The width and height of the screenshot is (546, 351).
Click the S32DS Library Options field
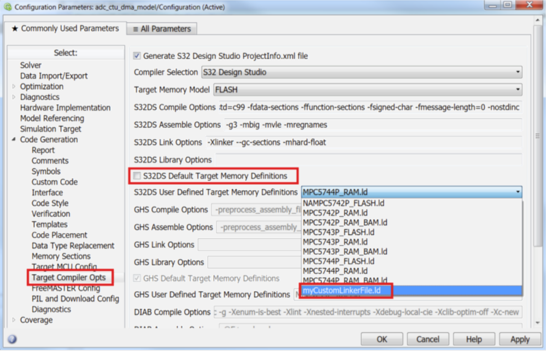click(369, 160)
